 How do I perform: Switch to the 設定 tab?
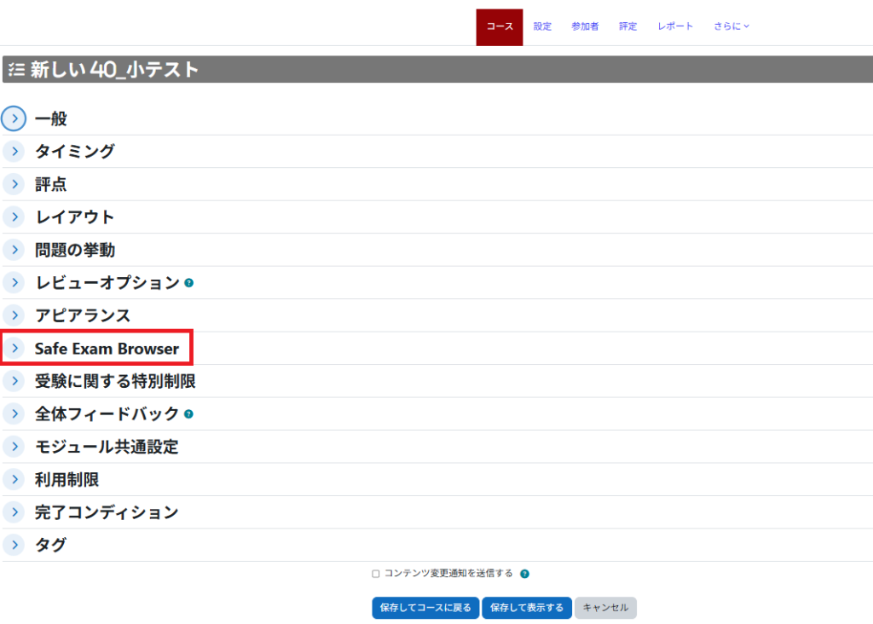point(542,26)
